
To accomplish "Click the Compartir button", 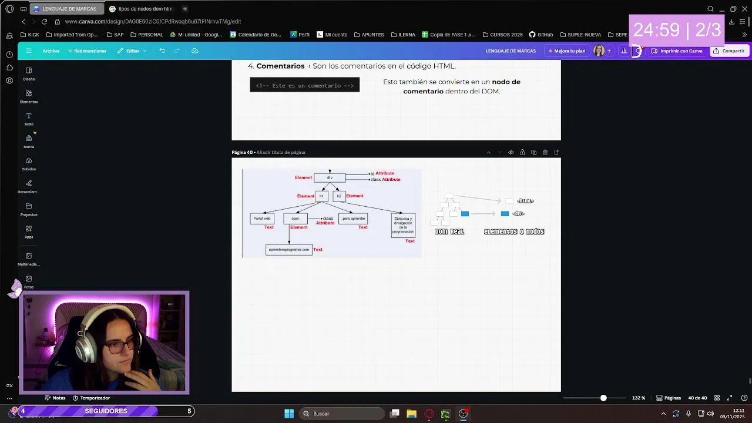I will (x=728, y=51).
